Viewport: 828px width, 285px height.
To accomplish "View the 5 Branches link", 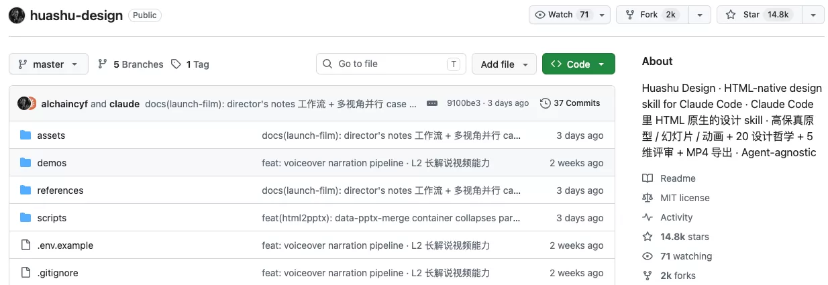I will (131, 64).
